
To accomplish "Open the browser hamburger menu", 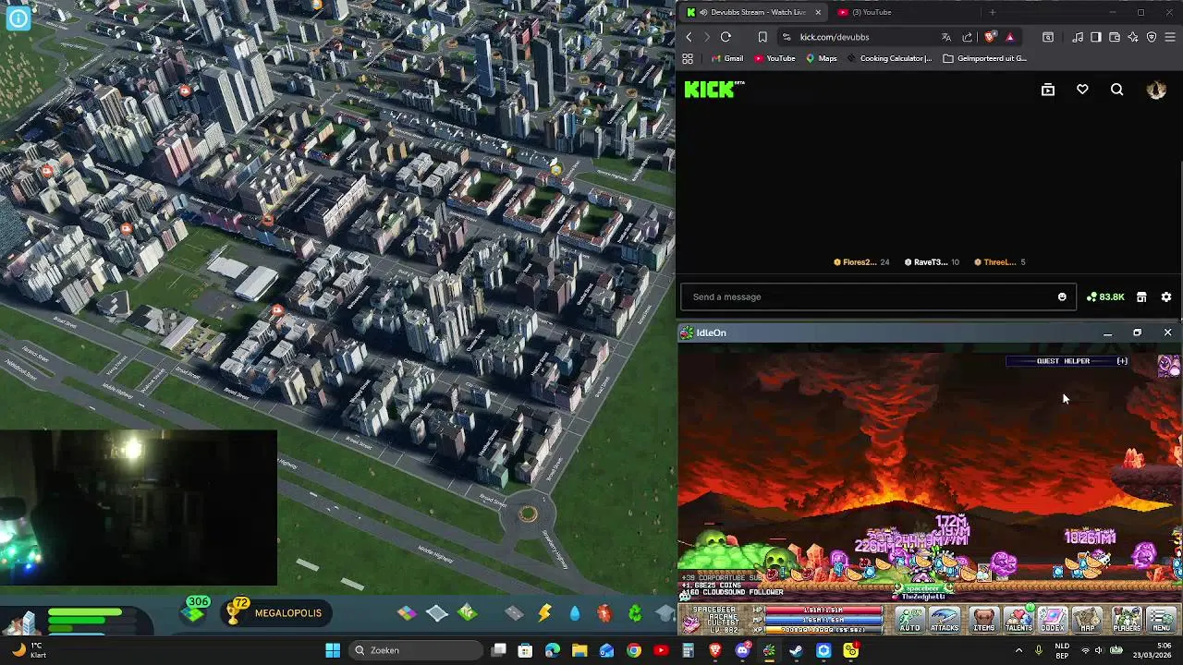I will (1170, 37).
